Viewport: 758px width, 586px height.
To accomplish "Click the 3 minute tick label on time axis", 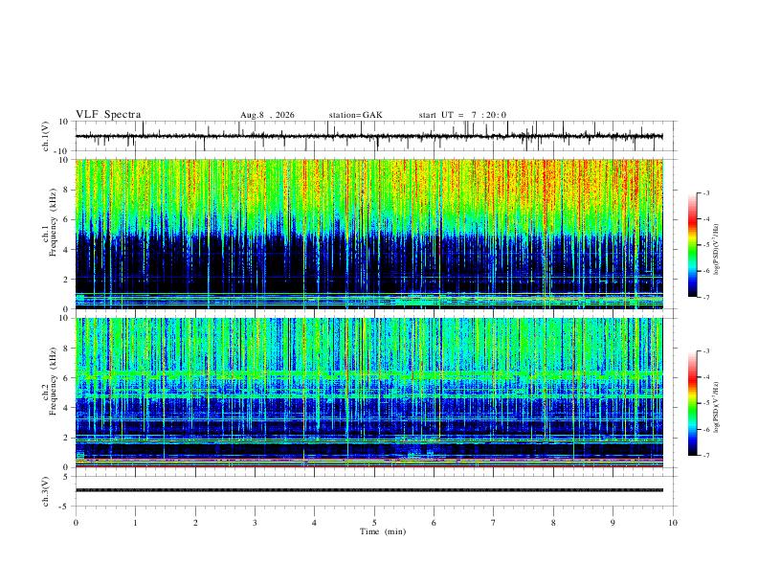I will click(x=255, y=523).
